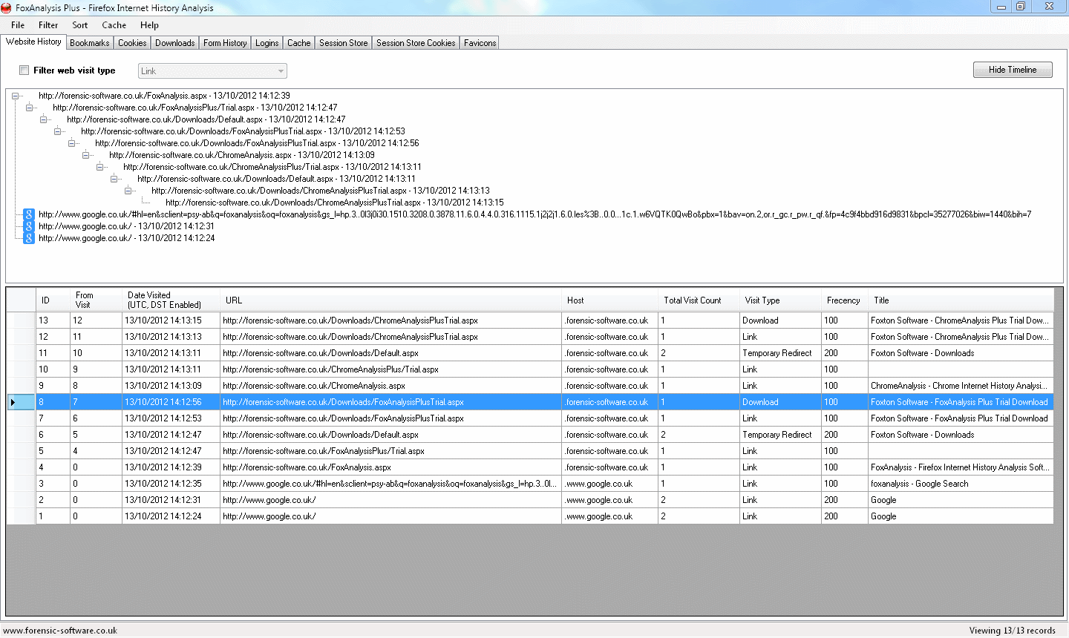Collapse the FoxAnalysisPlusTrial.aspx 14:12:56 node
Image resolution: width=1069 pixels, height=638 pixels.
(x=72, y=143)
